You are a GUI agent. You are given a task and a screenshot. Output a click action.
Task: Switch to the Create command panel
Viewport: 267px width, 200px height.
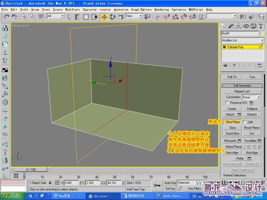pos(224,26)
